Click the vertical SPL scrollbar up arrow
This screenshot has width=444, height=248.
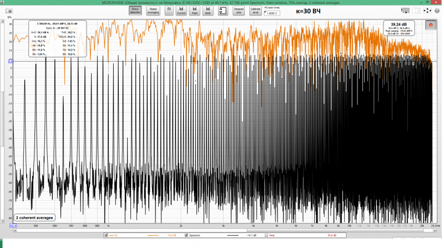[x=2, y=20]
